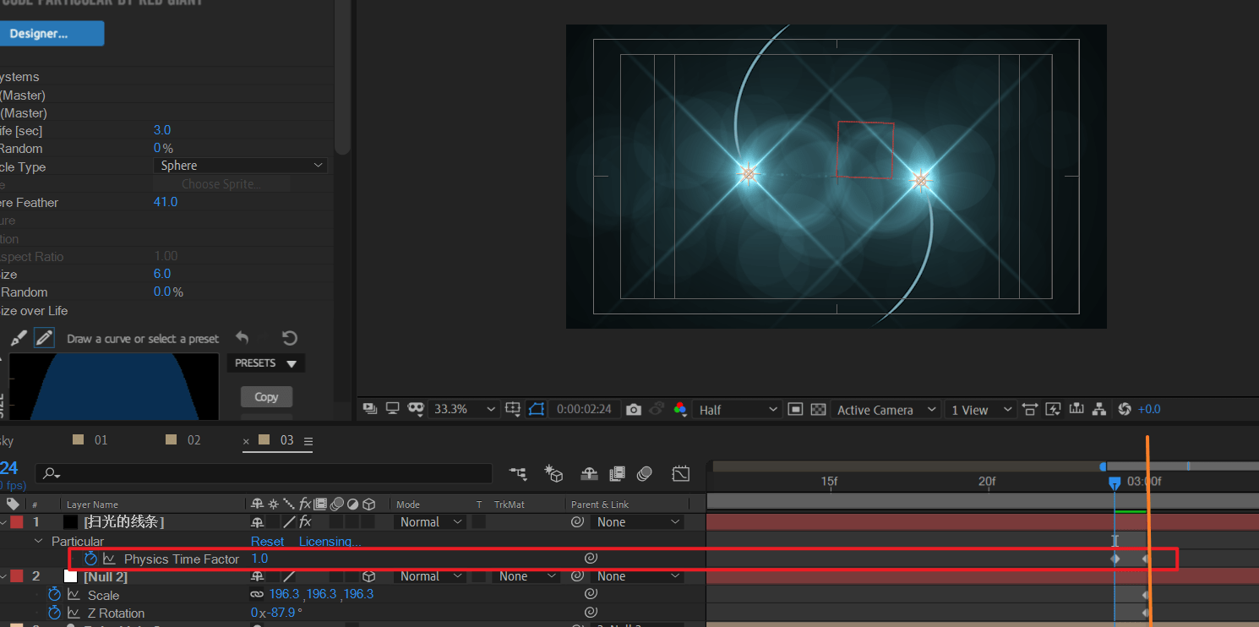
Task: Toggle Always Preview This View icon
Action: click(370, 409)
